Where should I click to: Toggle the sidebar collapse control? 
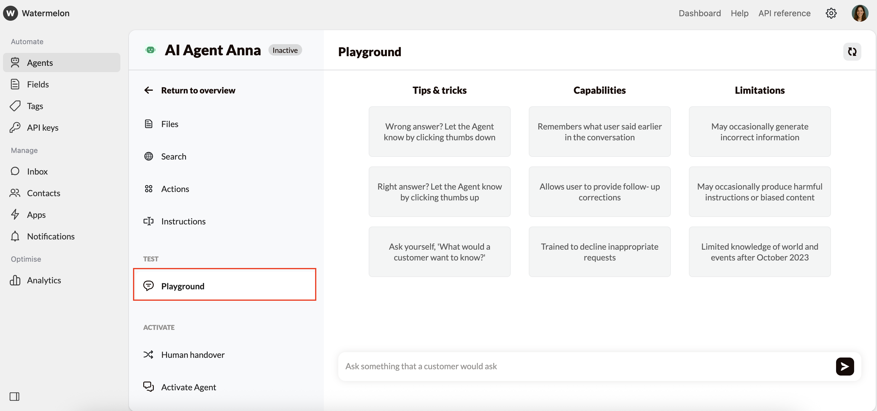14,396
